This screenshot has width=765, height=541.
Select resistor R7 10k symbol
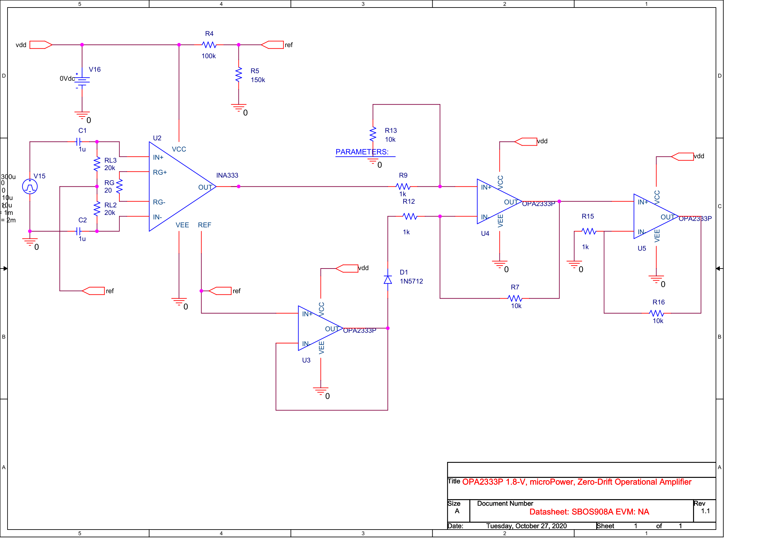coord(515,299)
